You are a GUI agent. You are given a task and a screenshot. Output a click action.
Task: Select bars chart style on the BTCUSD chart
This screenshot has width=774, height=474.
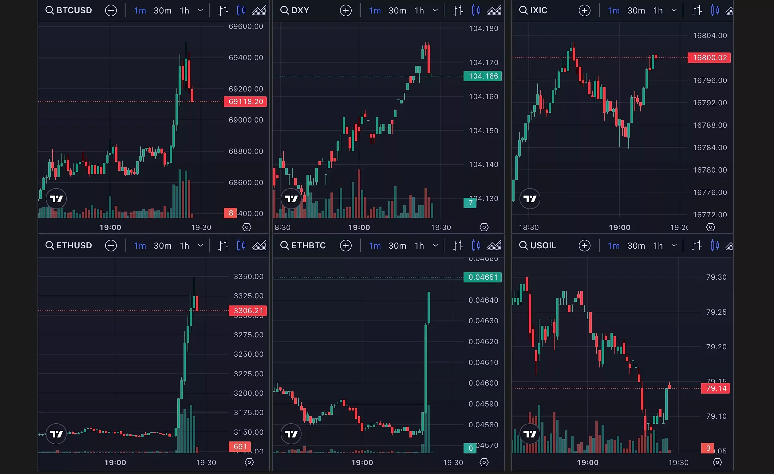[223, 10]
